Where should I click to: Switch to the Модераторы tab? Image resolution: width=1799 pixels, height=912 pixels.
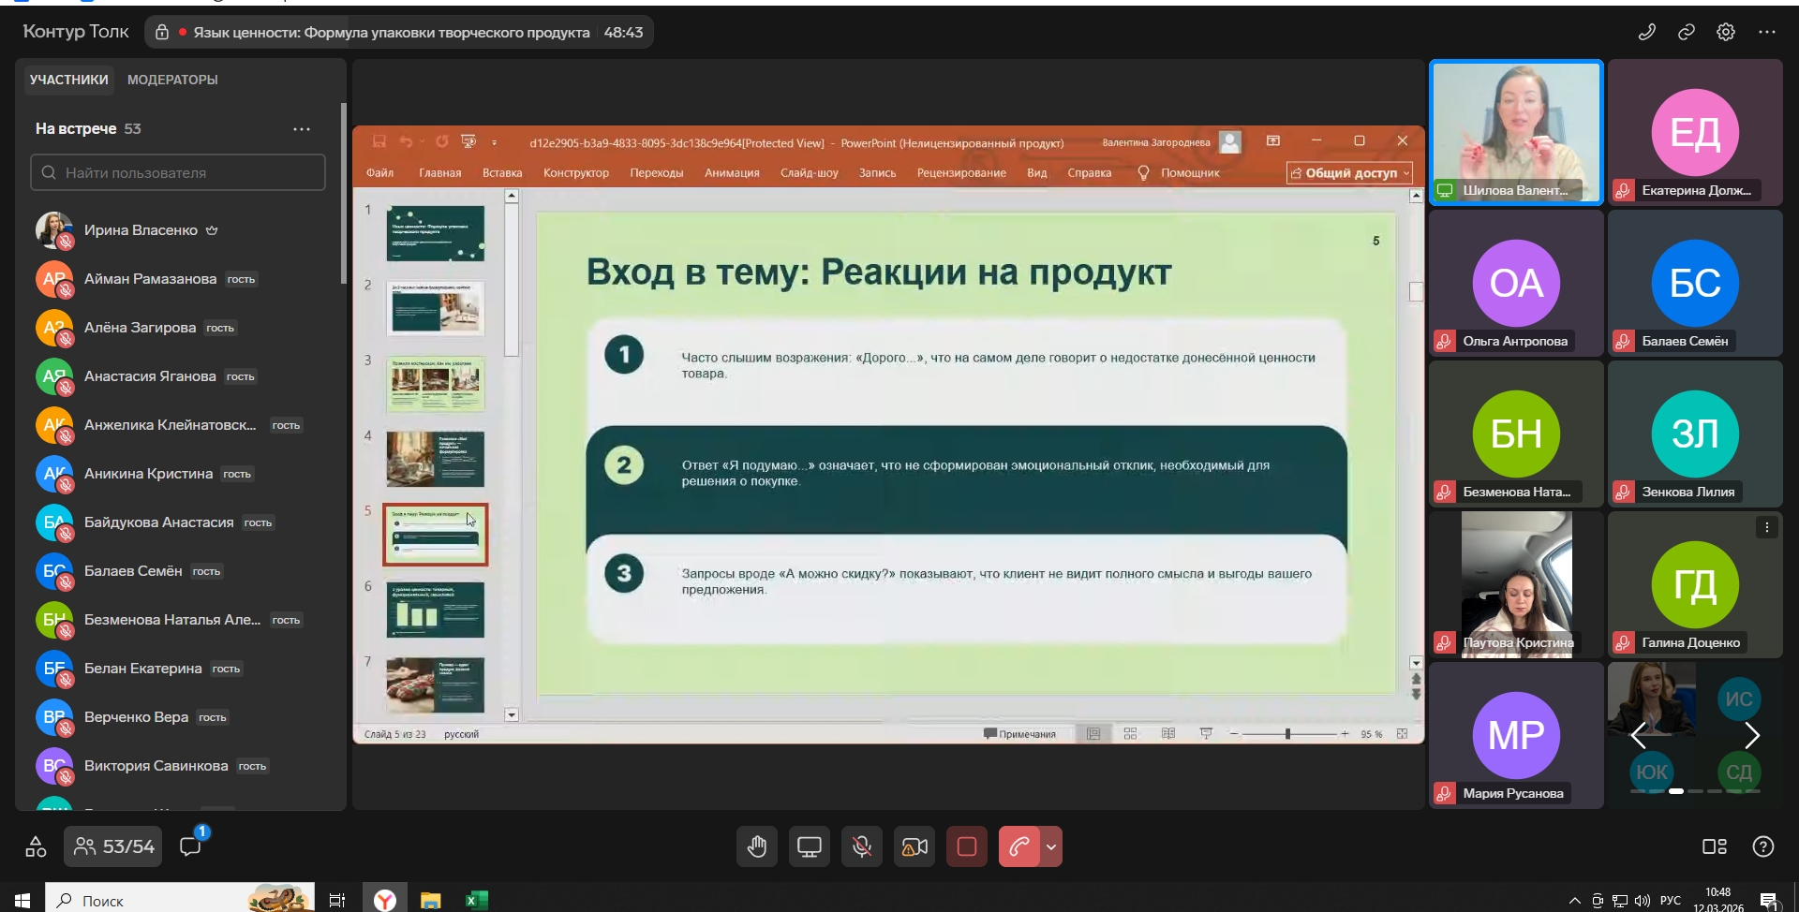(172, 80)
